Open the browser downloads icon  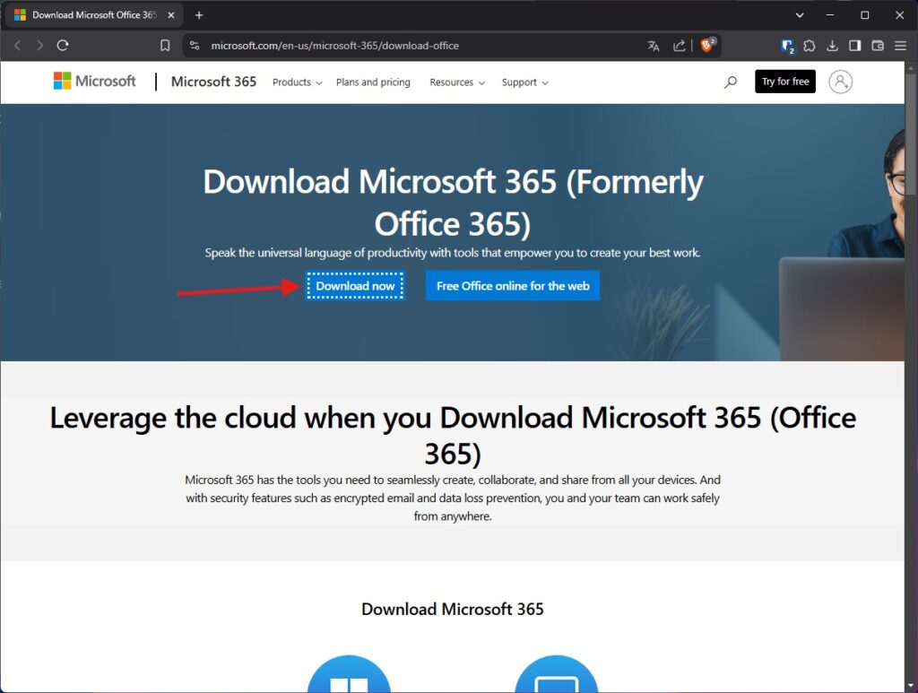[832, 46]
